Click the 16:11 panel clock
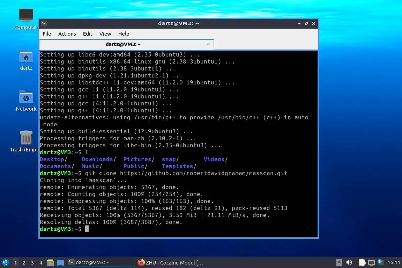402x268 pixels. tap(394, 262)
